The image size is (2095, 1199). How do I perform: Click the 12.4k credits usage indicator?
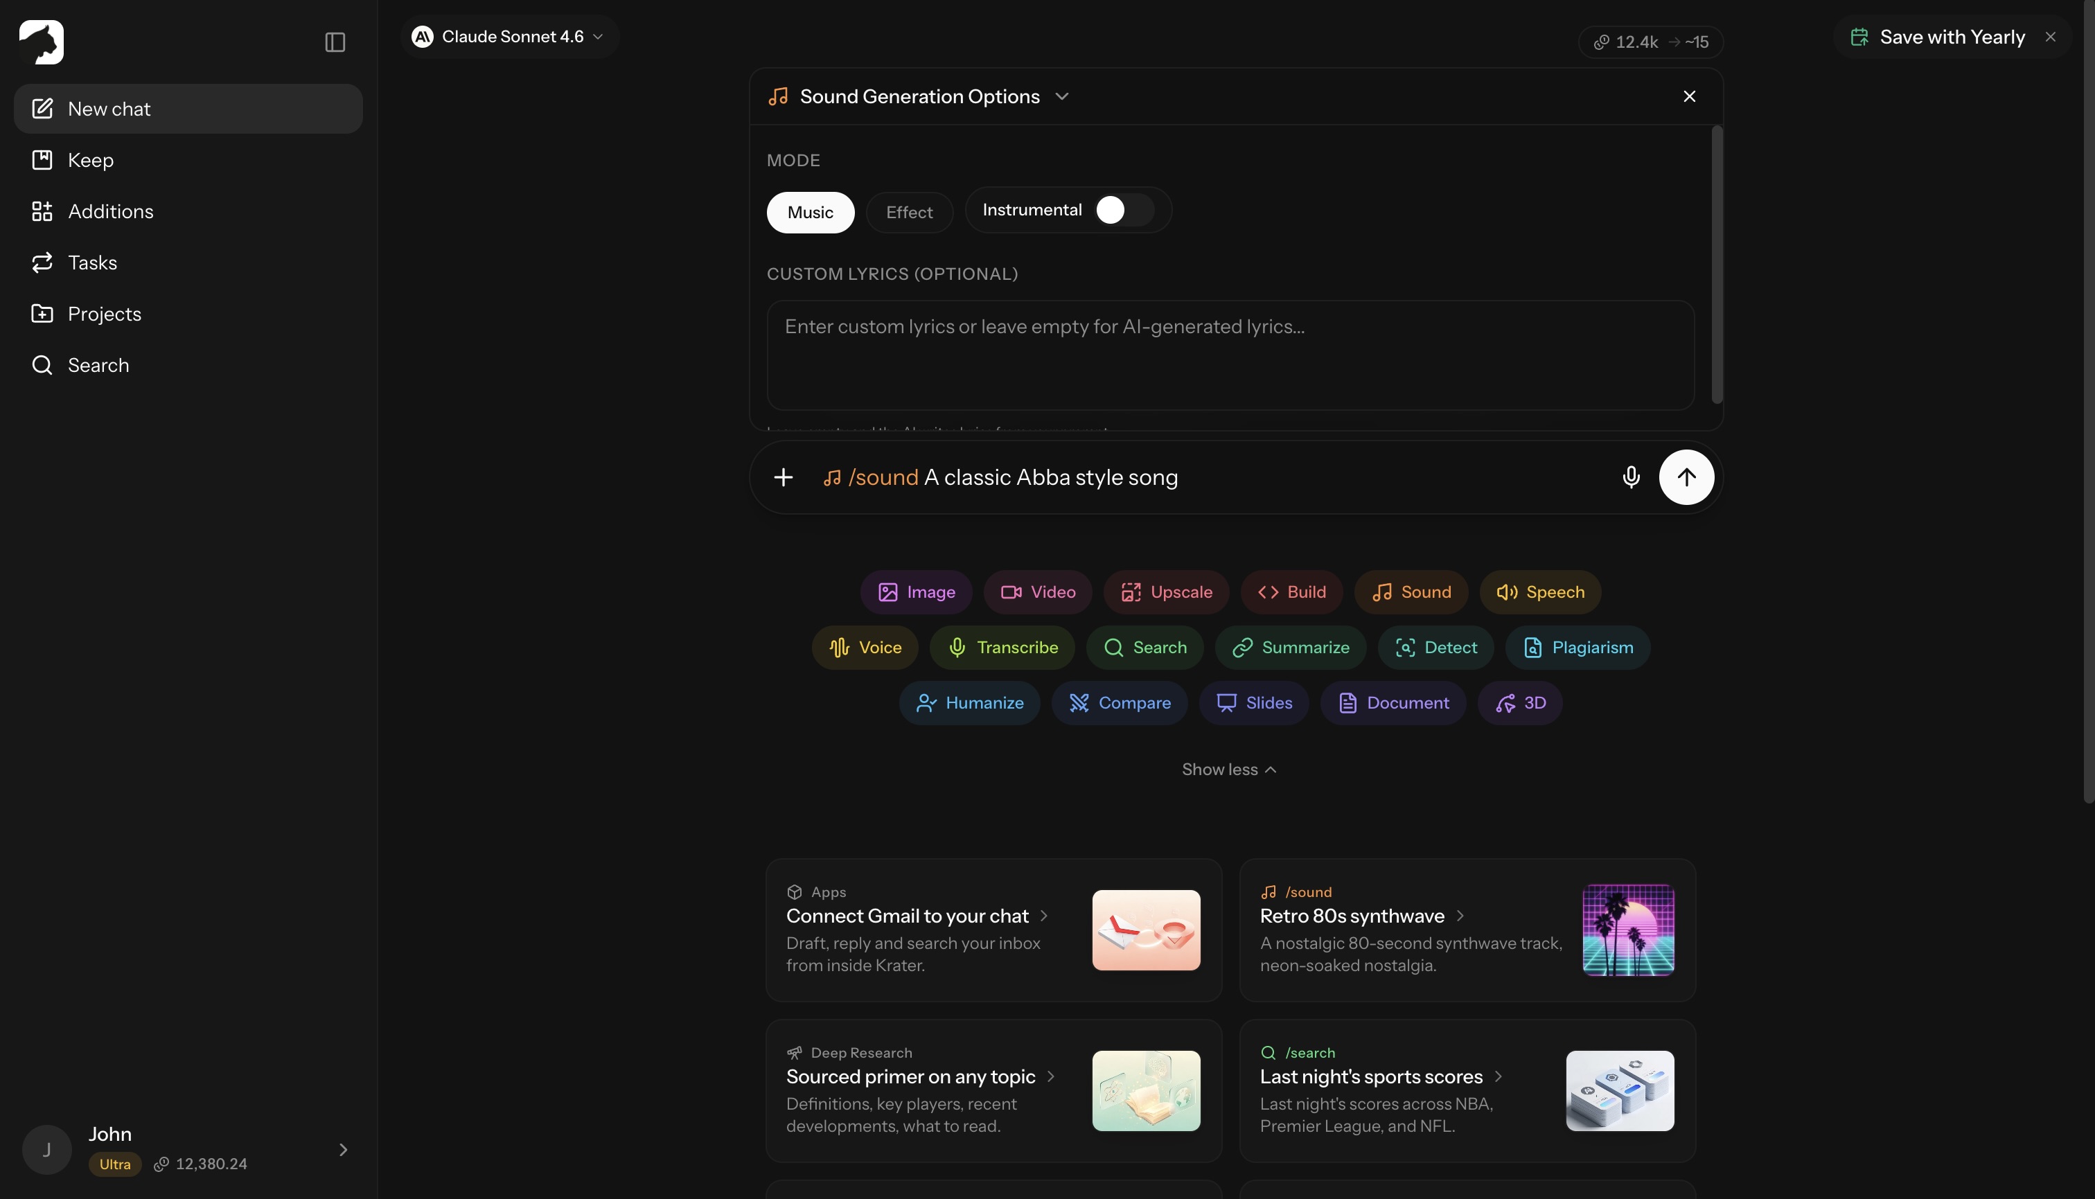[x=1650, y=42]
